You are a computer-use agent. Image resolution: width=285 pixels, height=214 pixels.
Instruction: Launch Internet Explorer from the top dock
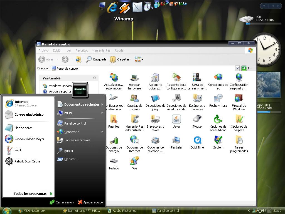(x=112, y=8)
